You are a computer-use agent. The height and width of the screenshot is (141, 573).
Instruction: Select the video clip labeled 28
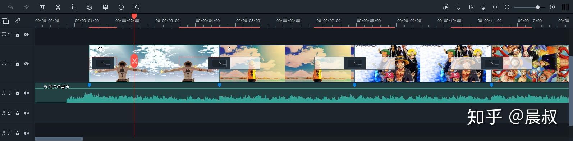(154, 64)
